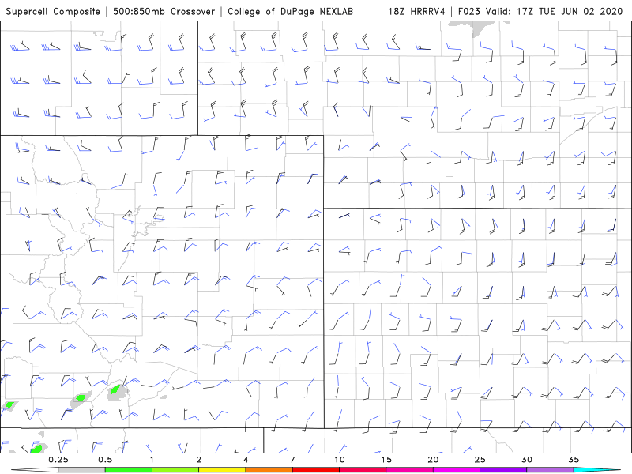Click the yellow 2-4 color bar segment
The height and width of the screenshot is (474, 632).
coord(222,470)
